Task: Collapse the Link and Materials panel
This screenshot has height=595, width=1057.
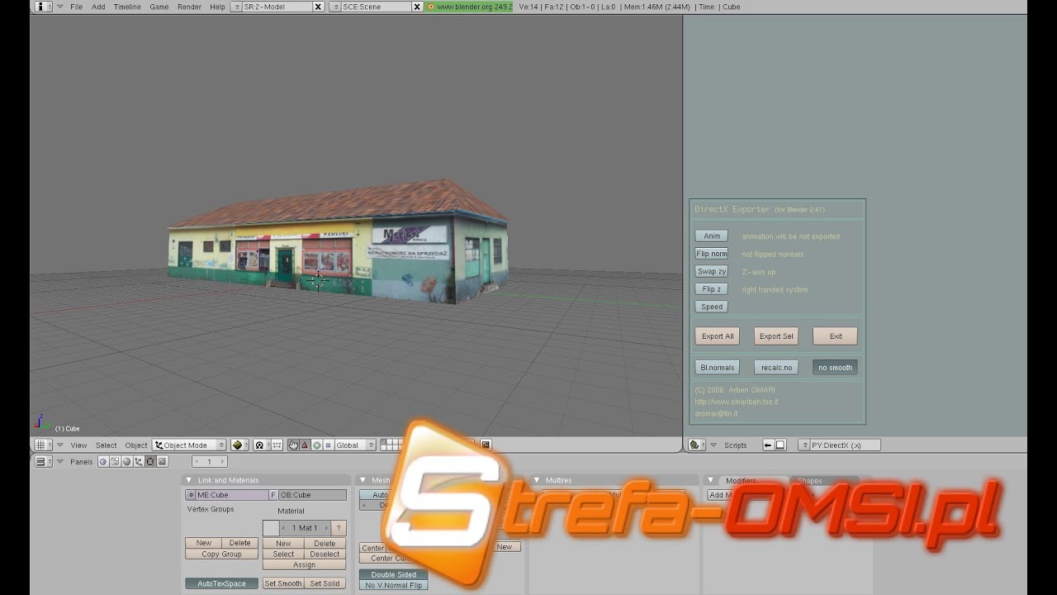Action: [188, 480]
